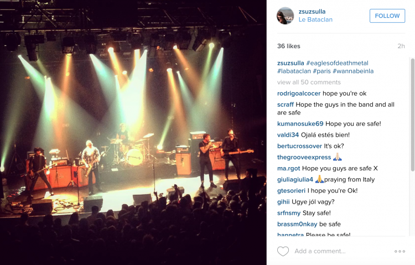Open the #labataclan hashtag
Image resolution: width=415 pixels, height=265 pixels.
click(294, 71)
